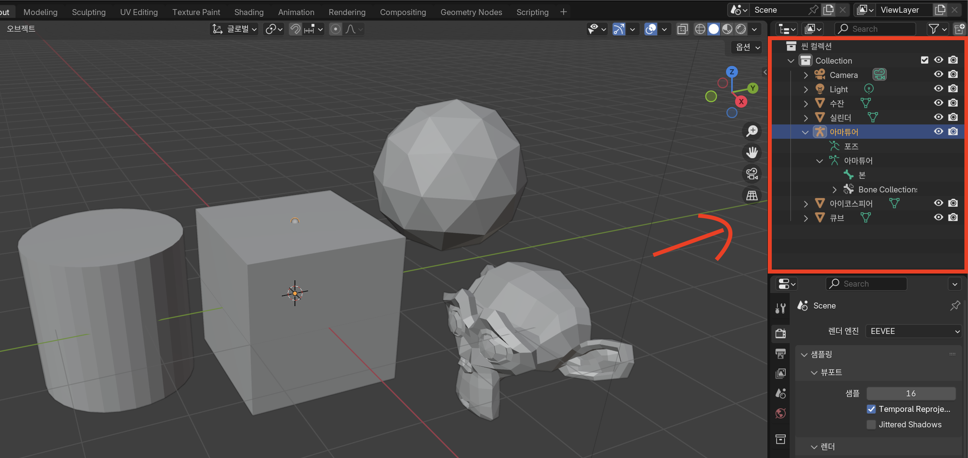
Task: Toggle X-ray display icon
Action: click(x=682, y=29)
